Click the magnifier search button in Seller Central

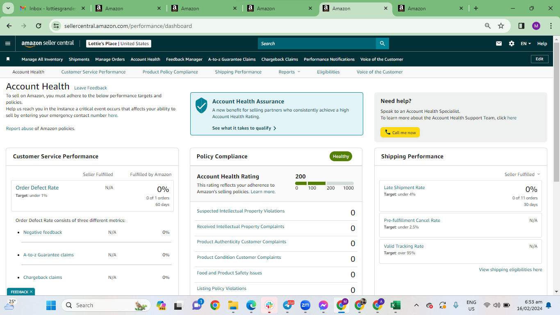point(382,43)
